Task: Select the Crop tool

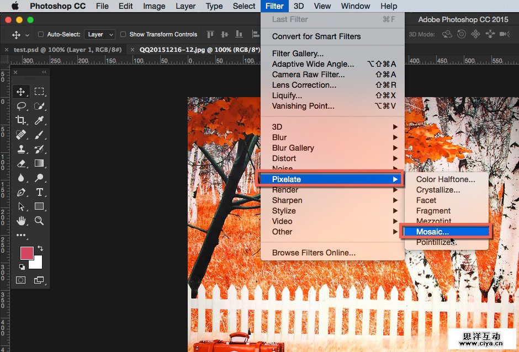Action: click(x=21, y=120)
